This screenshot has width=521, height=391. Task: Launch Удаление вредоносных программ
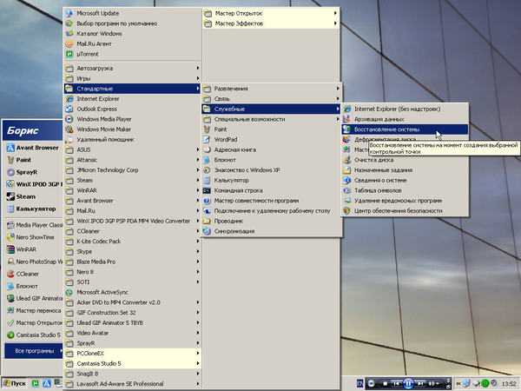click(405, 201)
